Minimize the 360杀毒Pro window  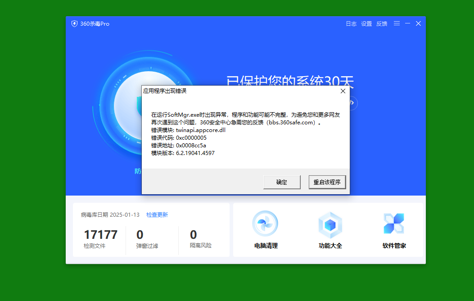click(x=407, y=23)
